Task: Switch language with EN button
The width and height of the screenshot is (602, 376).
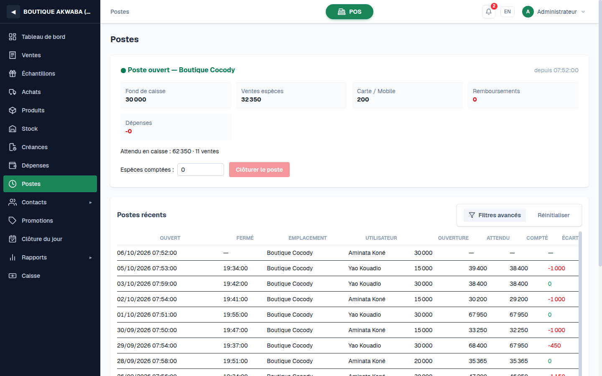Action: coord(508,12)
